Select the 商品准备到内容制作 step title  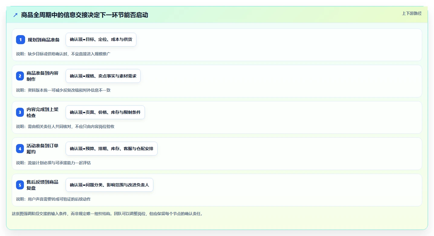coord(43,76)
